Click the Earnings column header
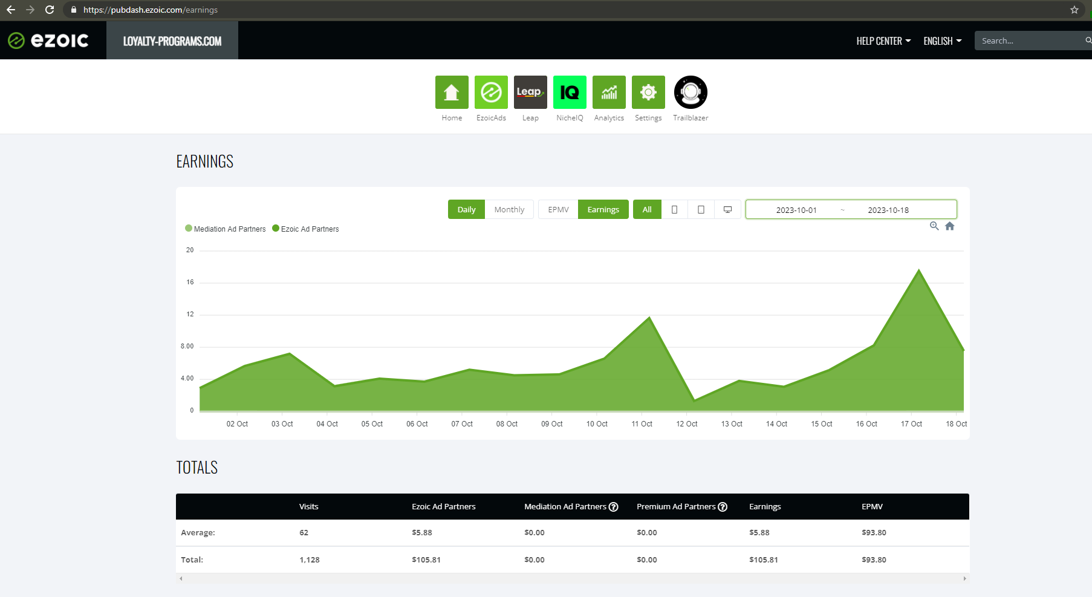The image size is (1092, 597). [765, 507]
